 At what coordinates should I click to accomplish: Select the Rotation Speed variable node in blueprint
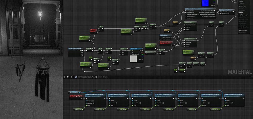tap(99, 109)
